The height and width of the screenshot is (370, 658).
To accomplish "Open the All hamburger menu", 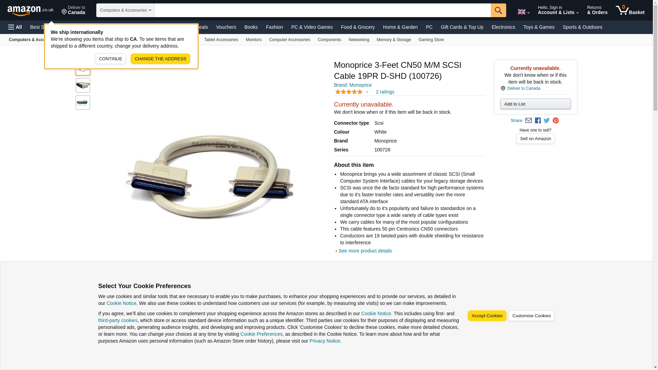I will (x=15, y=27).
